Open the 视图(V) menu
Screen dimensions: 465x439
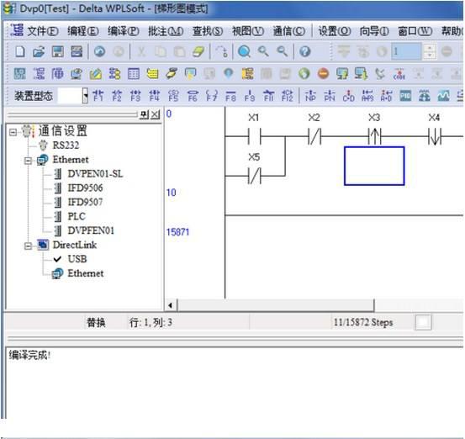(x=248, y=31)
